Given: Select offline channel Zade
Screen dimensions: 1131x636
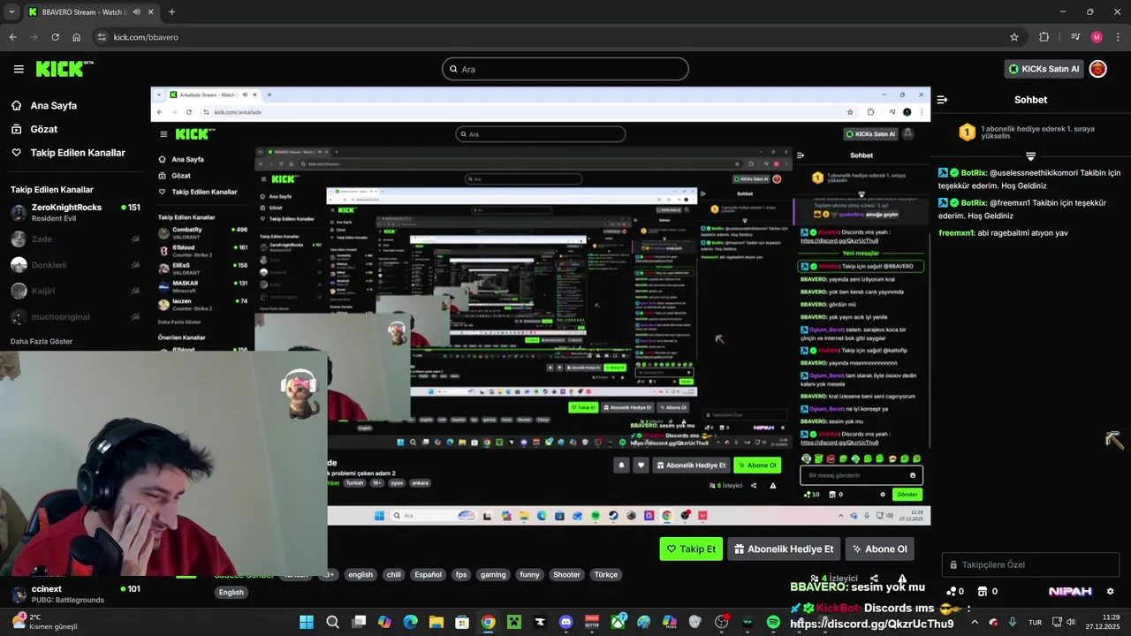Looking at the screenshot, I should (x=75, y=238).
